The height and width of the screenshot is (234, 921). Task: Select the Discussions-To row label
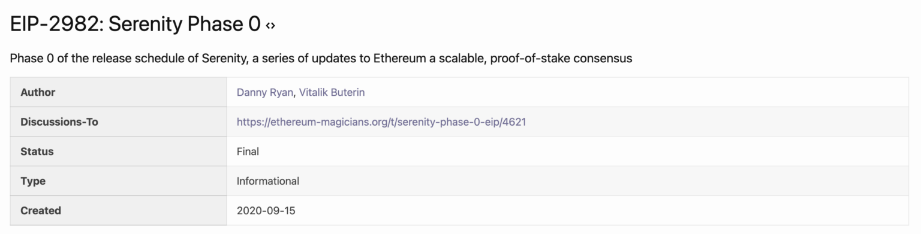click(59, 122)
